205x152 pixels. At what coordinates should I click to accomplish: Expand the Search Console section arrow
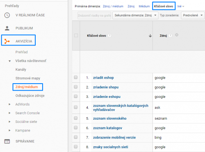9,113
